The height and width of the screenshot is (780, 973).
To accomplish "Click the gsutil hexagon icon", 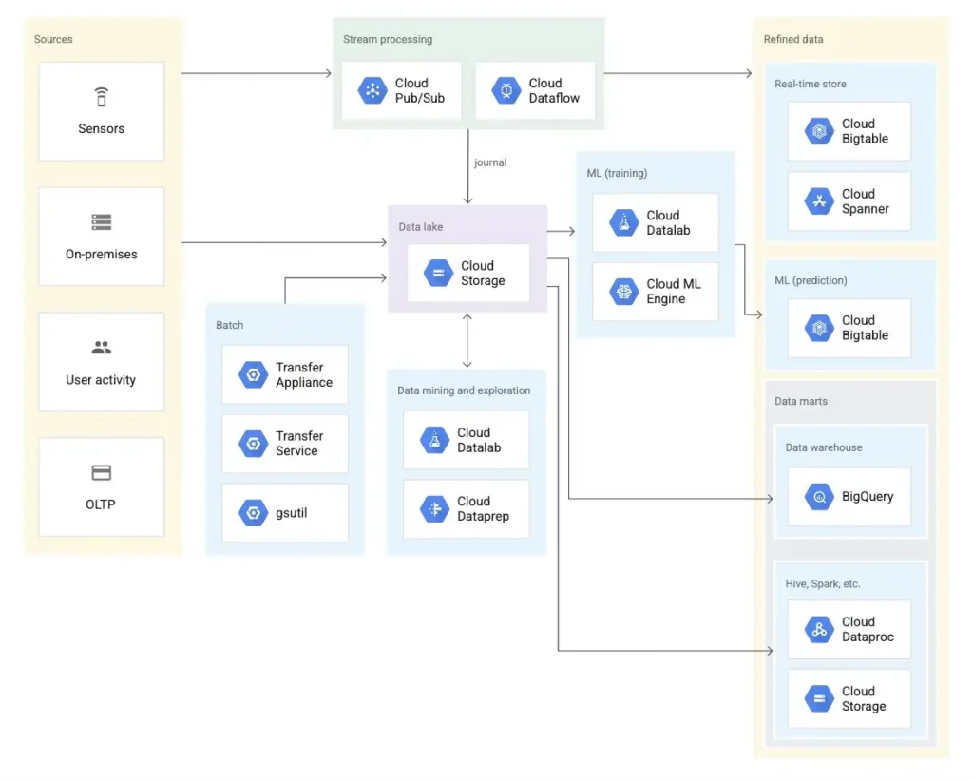I will (x=253, y=512).
